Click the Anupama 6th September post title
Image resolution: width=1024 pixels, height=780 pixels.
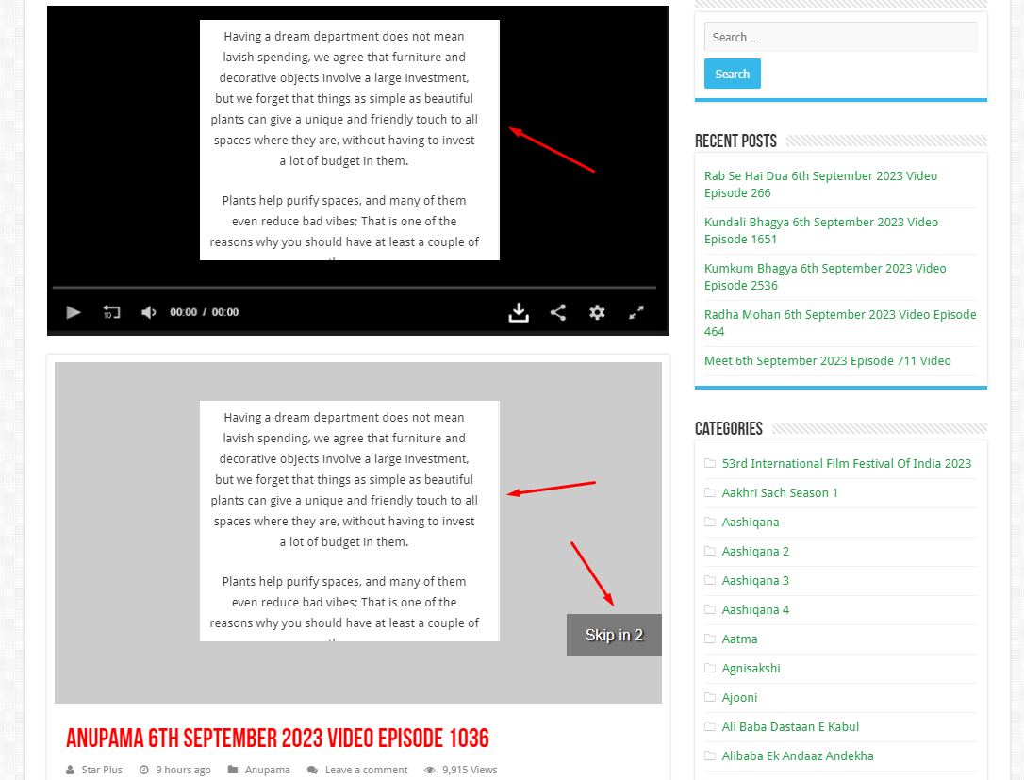tap(277, 739)
